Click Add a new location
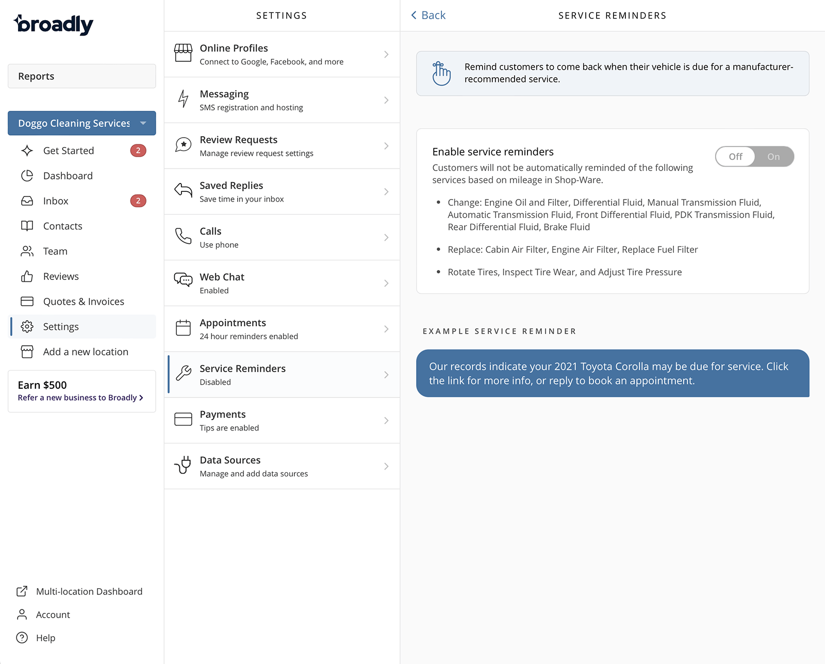 83,352
